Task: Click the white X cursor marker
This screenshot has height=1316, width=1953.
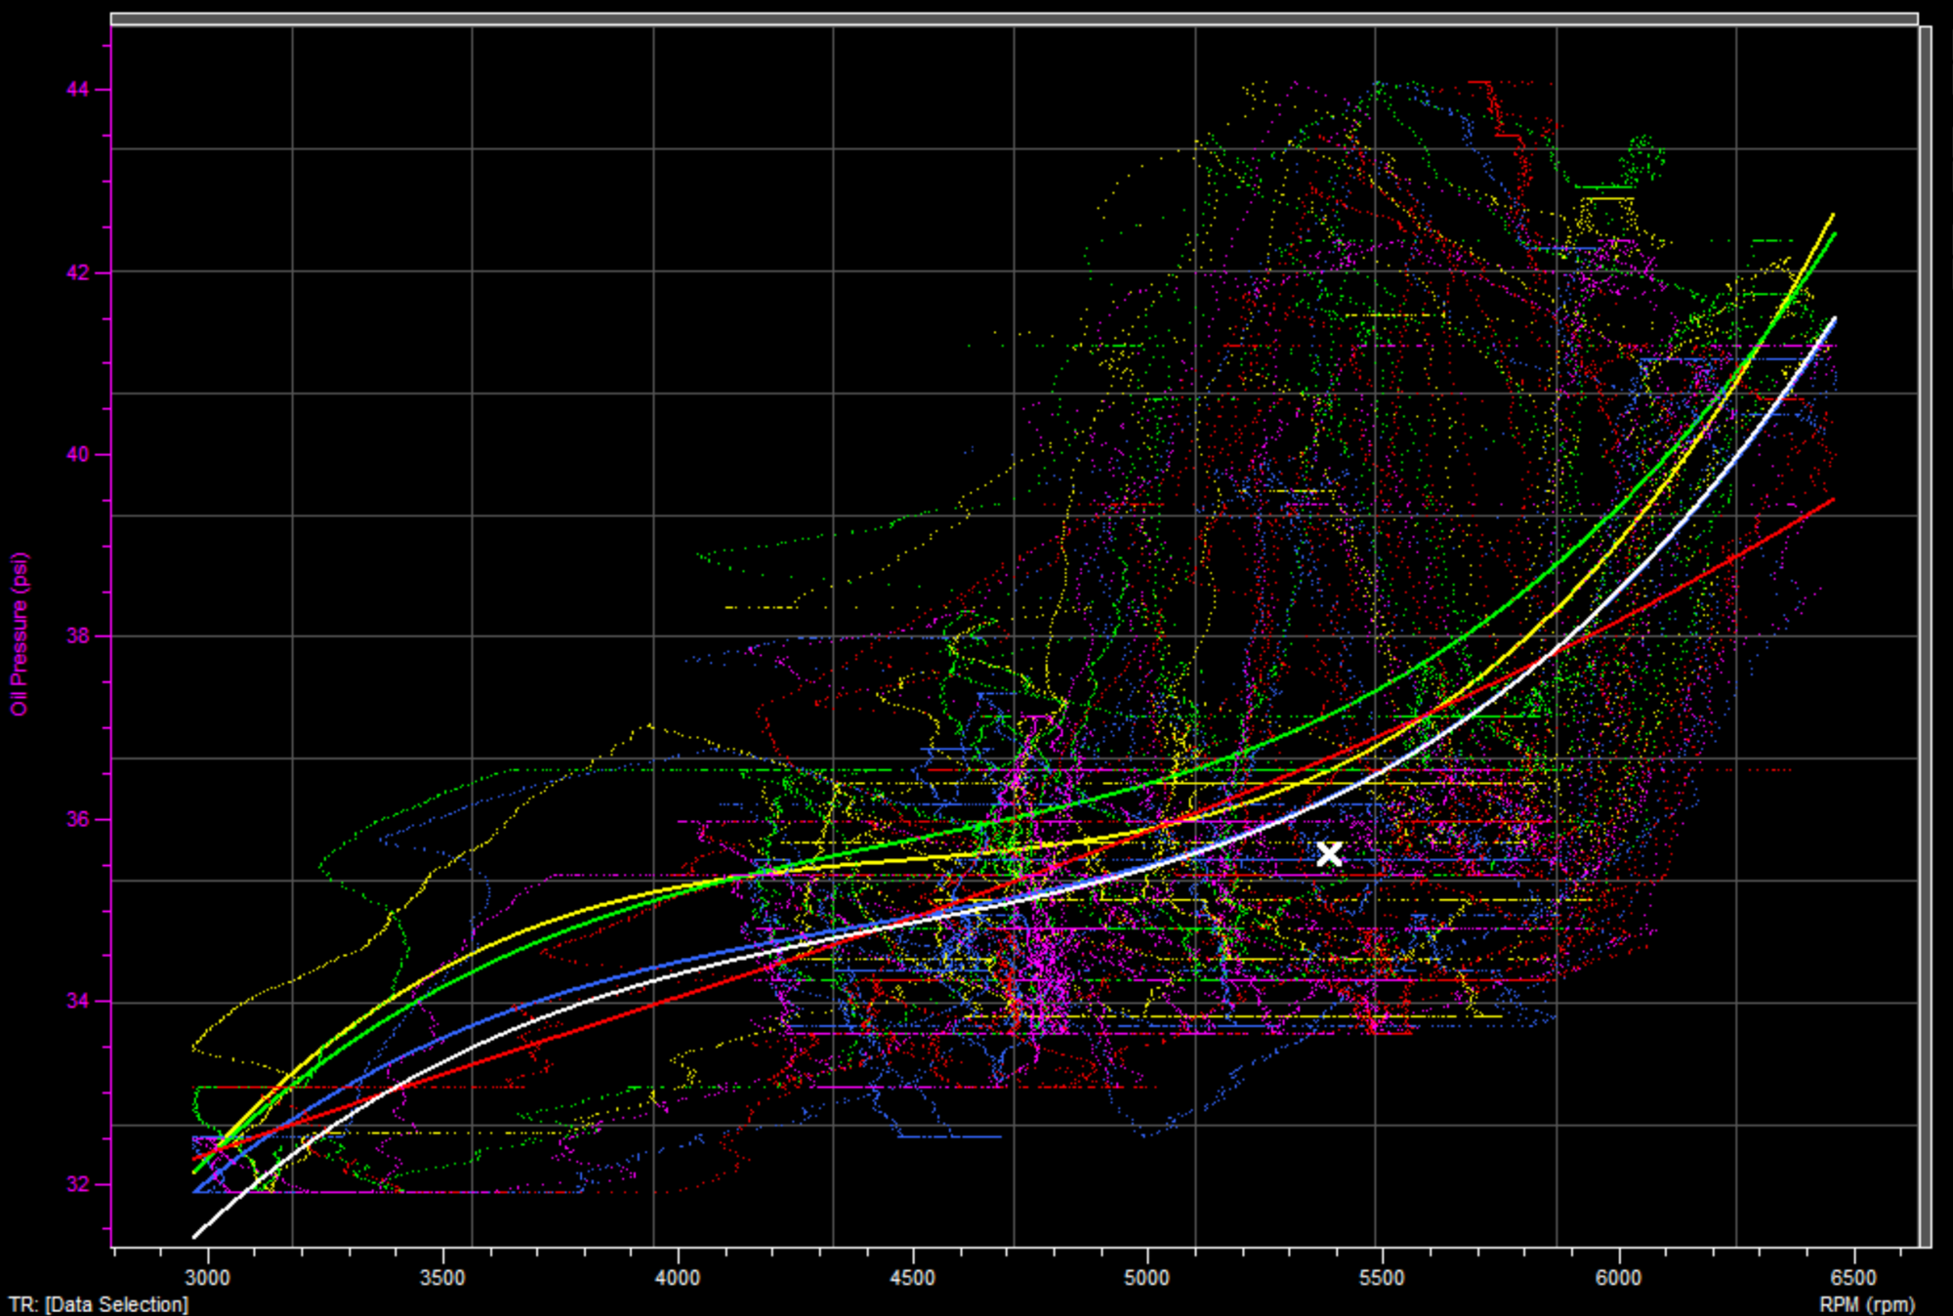Action: 1328,854
